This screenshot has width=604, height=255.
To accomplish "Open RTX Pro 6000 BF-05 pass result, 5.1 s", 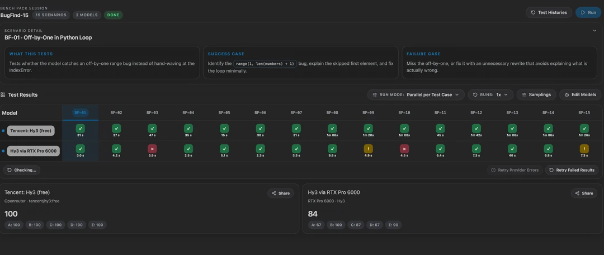I will (224, 149).
